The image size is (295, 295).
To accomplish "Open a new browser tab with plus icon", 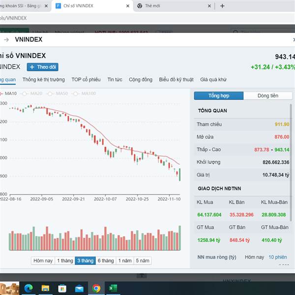I will [222, 6].
